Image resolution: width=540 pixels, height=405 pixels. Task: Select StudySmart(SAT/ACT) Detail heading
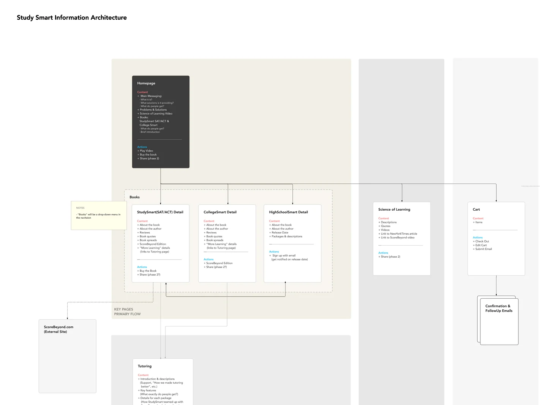coord(160,212)
